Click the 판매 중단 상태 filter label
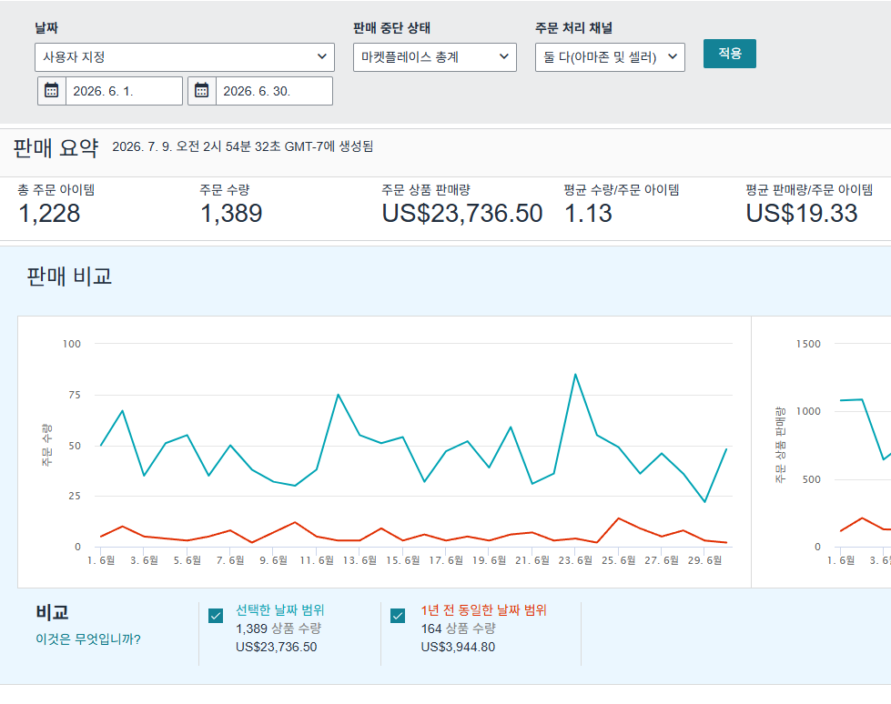The width and height of the screenshot is (891, 704). coord(391,28)
